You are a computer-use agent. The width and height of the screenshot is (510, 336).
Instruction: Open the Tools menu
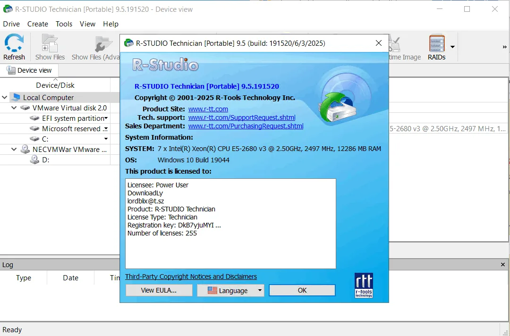pyautogui.click(x=64, y=24)
